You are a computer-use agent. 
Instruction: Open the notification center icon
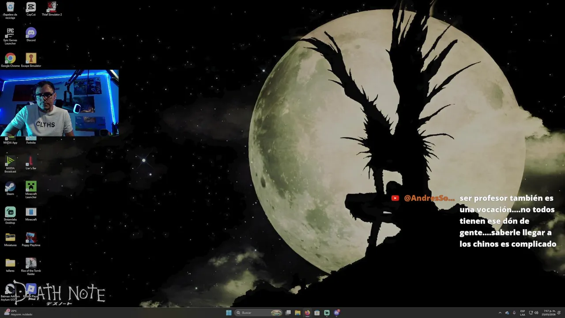click(559, 313)
